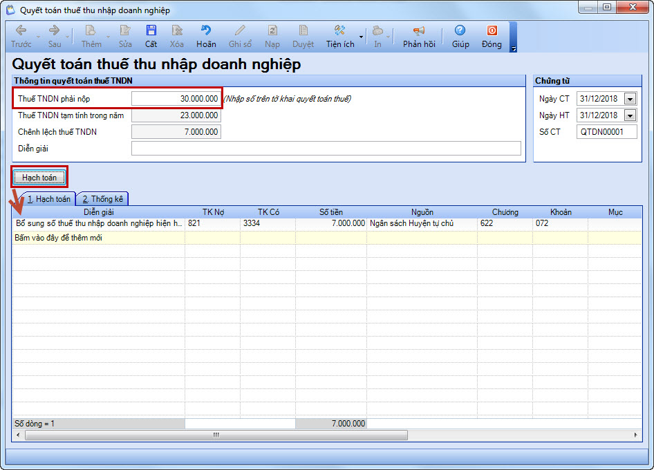654x470 pixels.
Task: Click the Chương column header
Action: (505, 212)
